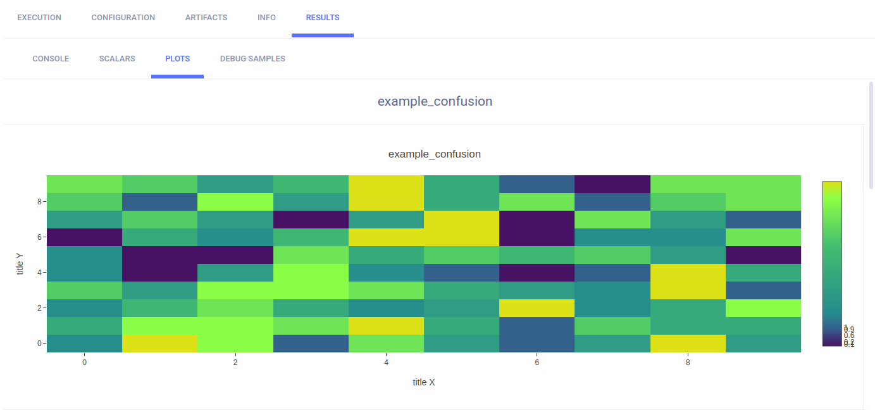Select the PLOTS sub-tab
The height and width of the screenshot is (410, 875).
(177, 59)
